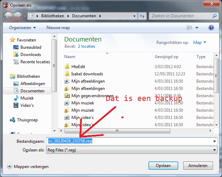The width and height of the screenshot is (222, 177).
Task: Open the view options dropdown arrow
Action: point(197,28)
